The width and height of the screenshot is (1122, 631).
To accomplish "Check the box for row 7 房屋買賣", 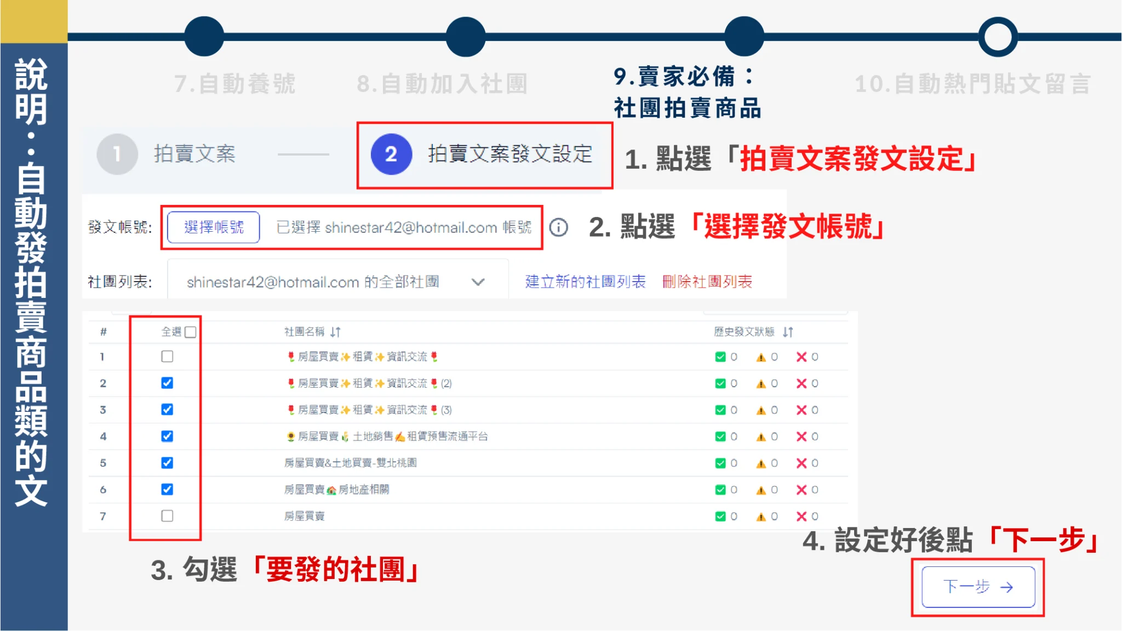I will pyautogui.click(x=167, y=516).
